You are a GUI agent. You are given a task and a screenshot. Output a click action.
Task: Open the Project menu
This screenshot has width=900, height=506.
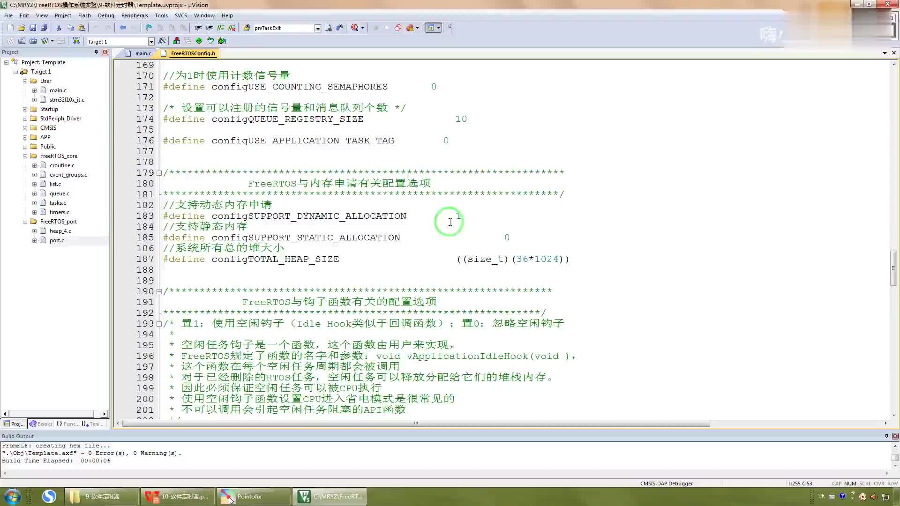click(63, 15)
